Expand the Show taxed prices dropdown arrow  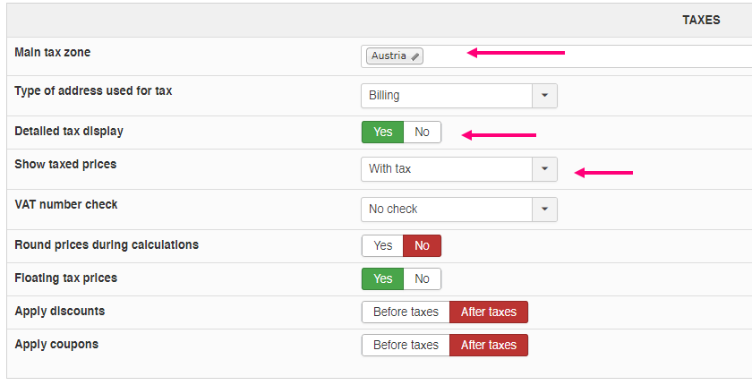coord(544,169)
